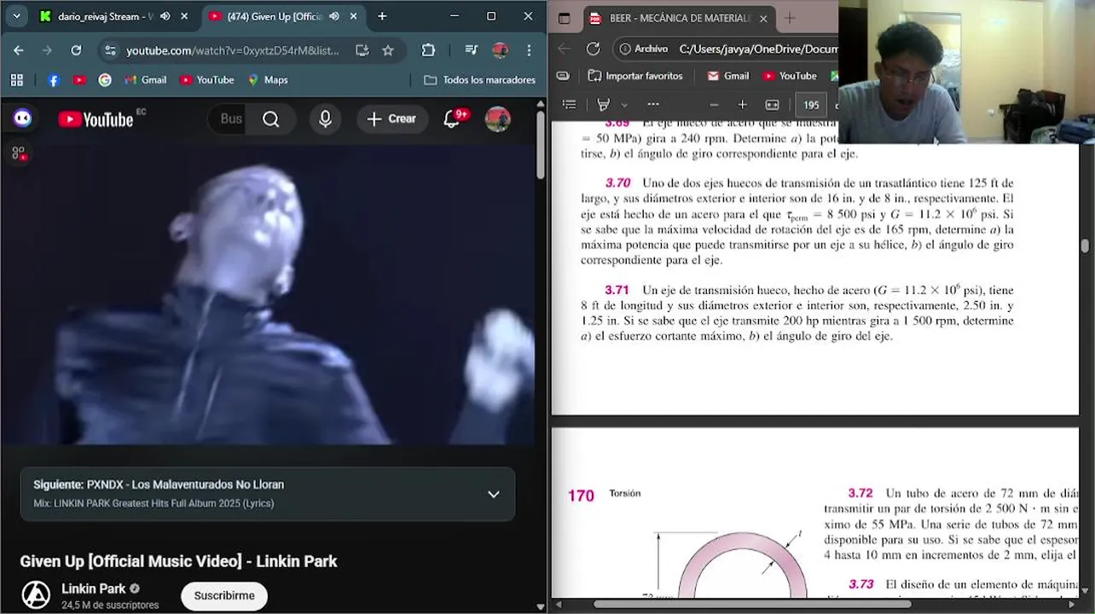This screenshot has width=1095, height=614.
Task: Select BEER - MECÁNICA DE MATERIALES tab
Action: point(679,18)
